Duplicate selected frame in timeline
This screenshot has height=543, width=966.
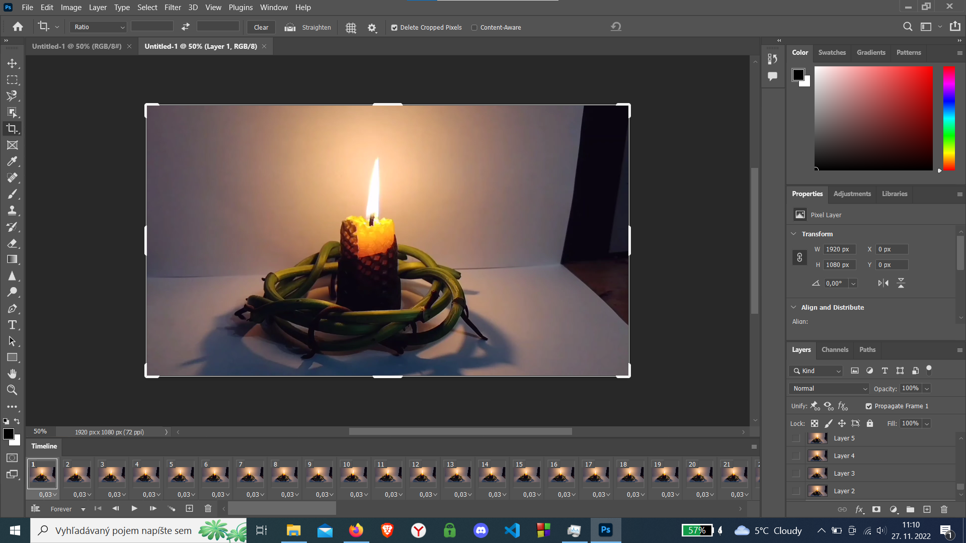(x=189, y=509)
